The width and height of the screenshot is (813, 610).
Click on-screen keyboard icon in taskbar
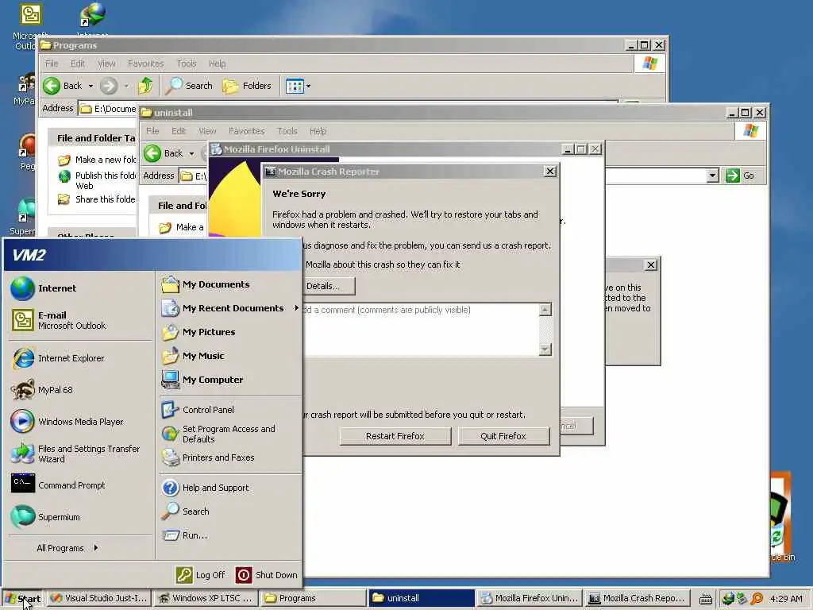706,599
